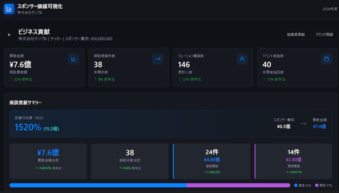Screen dimensions: 339x193
Task: Click the 2024年度 year label
Action: pyautogui.click(x=330, y=9)
